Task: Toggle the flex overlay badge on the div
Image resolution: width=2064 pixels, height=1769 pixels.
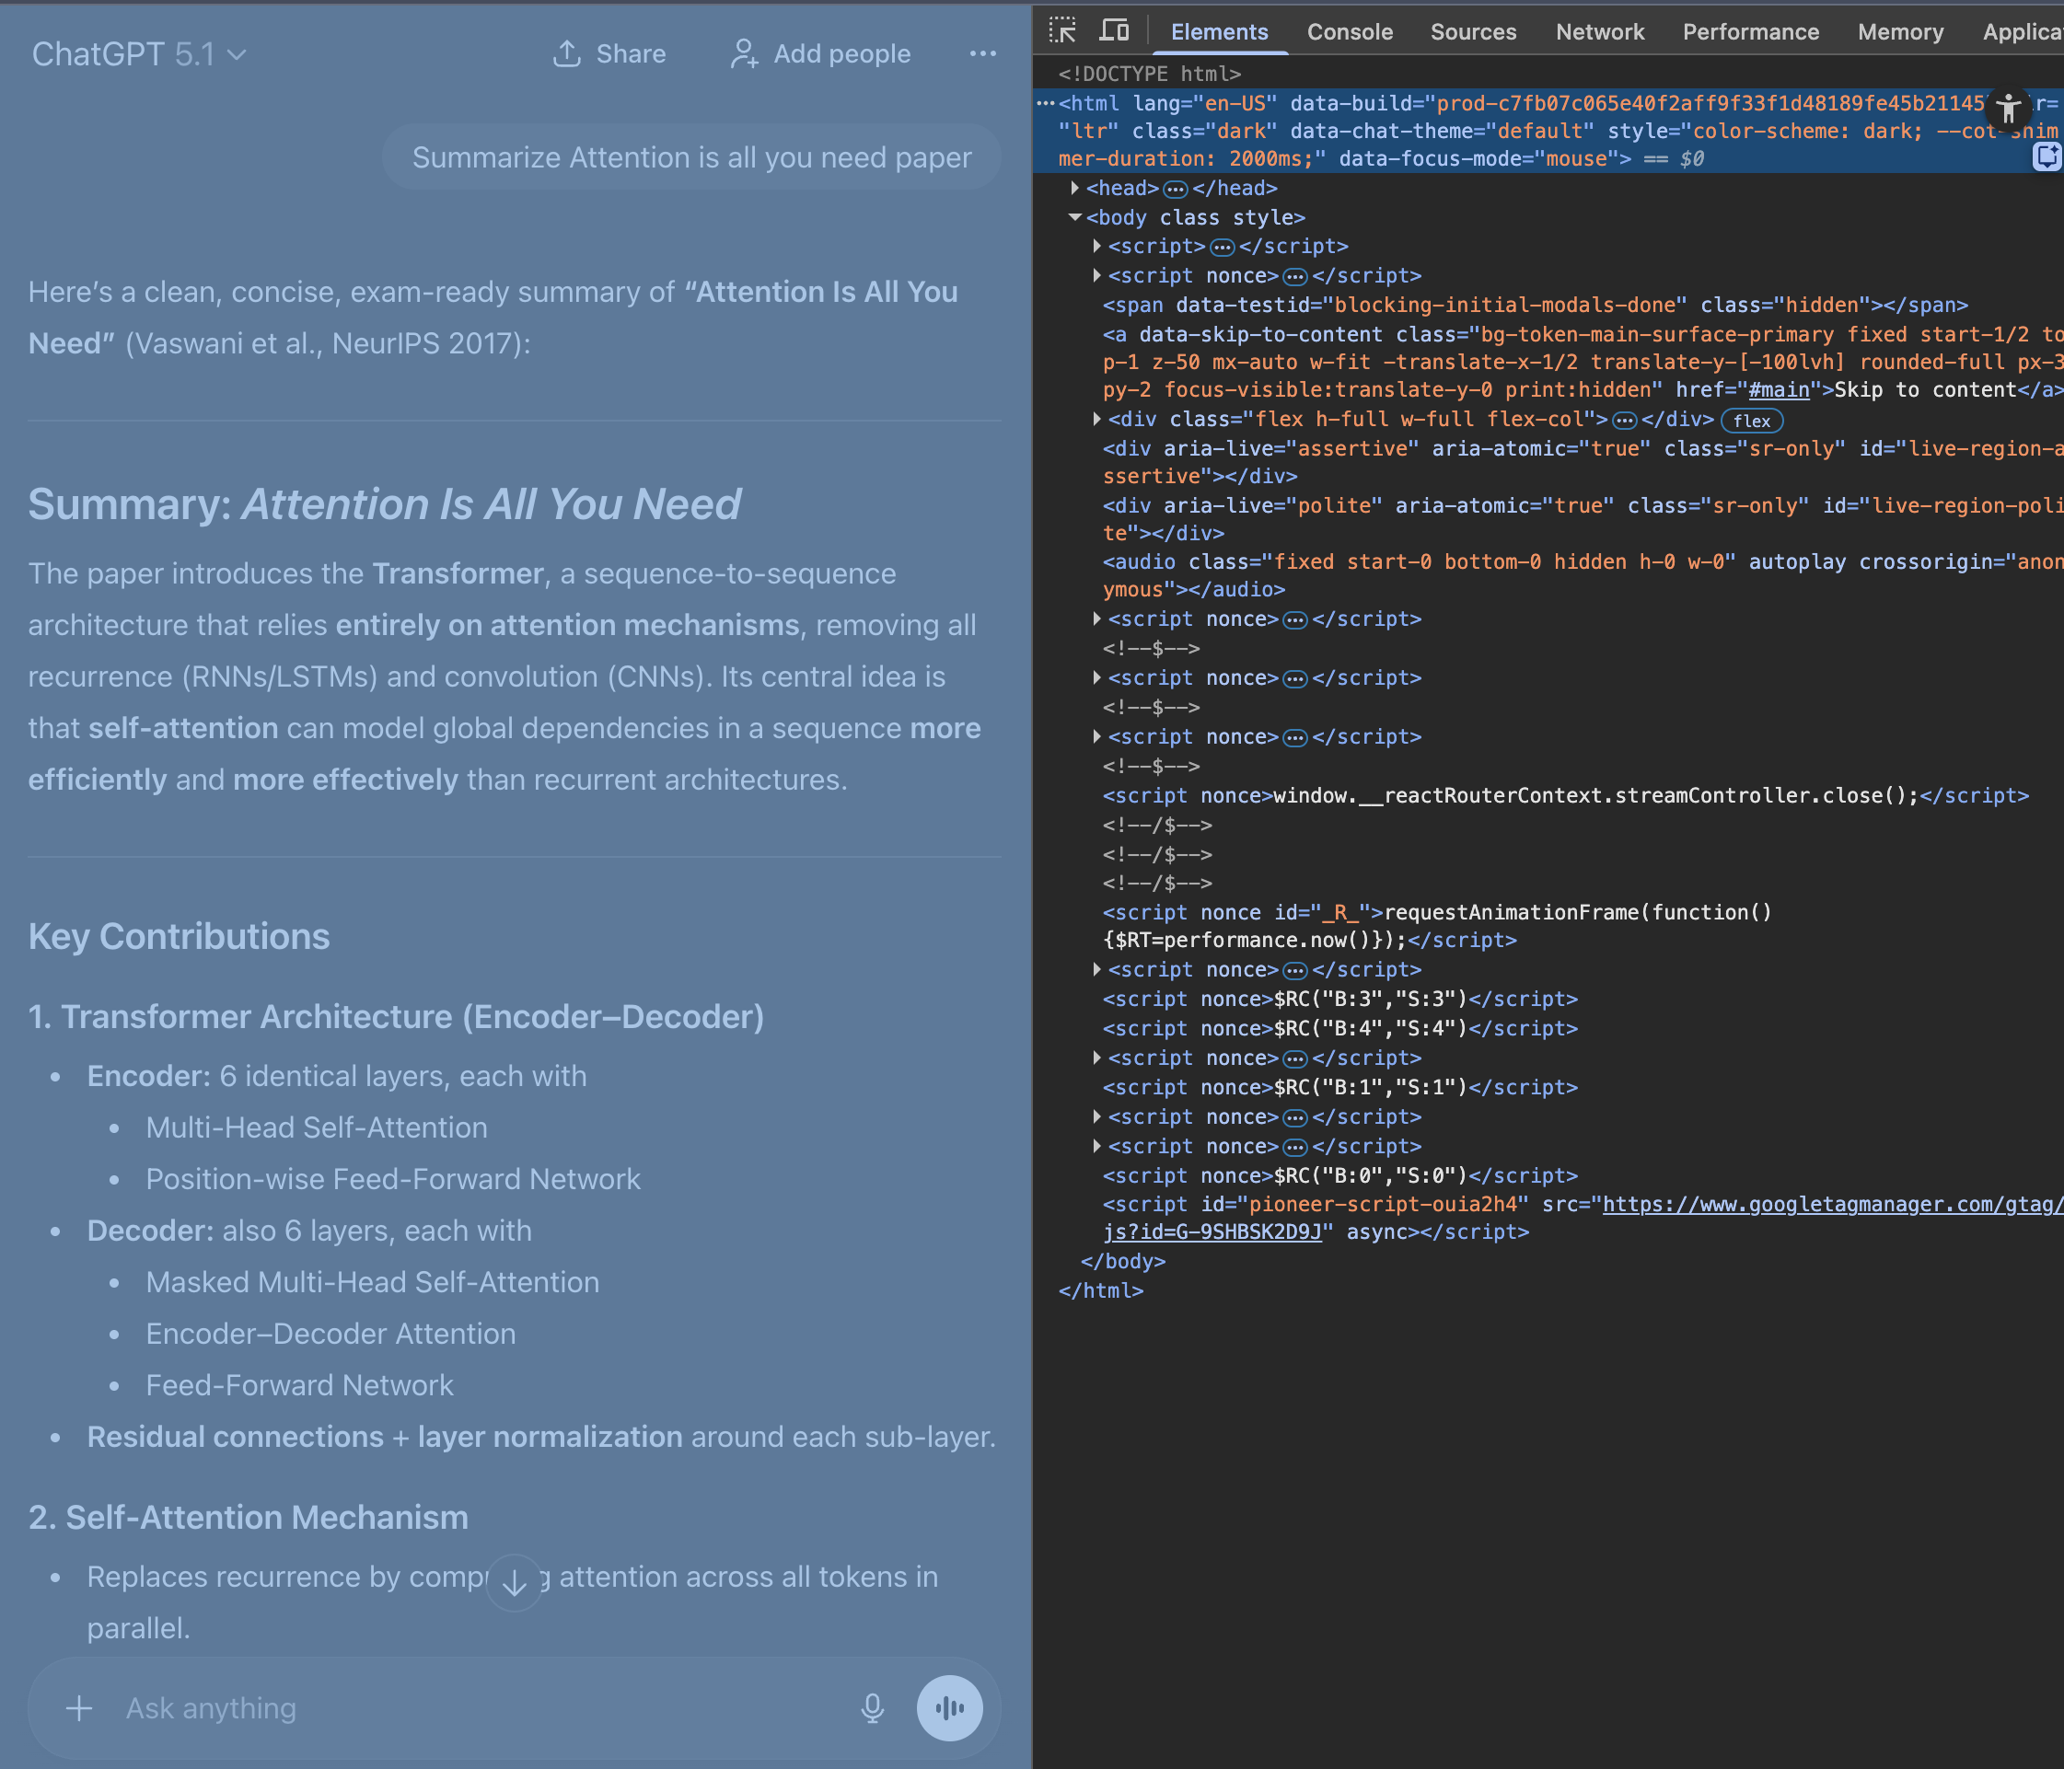Action: point(1751,421)
